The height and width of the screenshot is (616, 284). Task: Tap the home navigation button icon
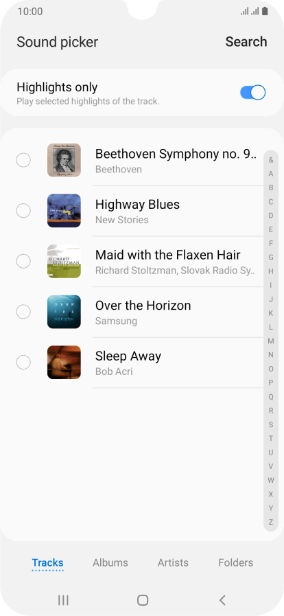coord(143,600)
